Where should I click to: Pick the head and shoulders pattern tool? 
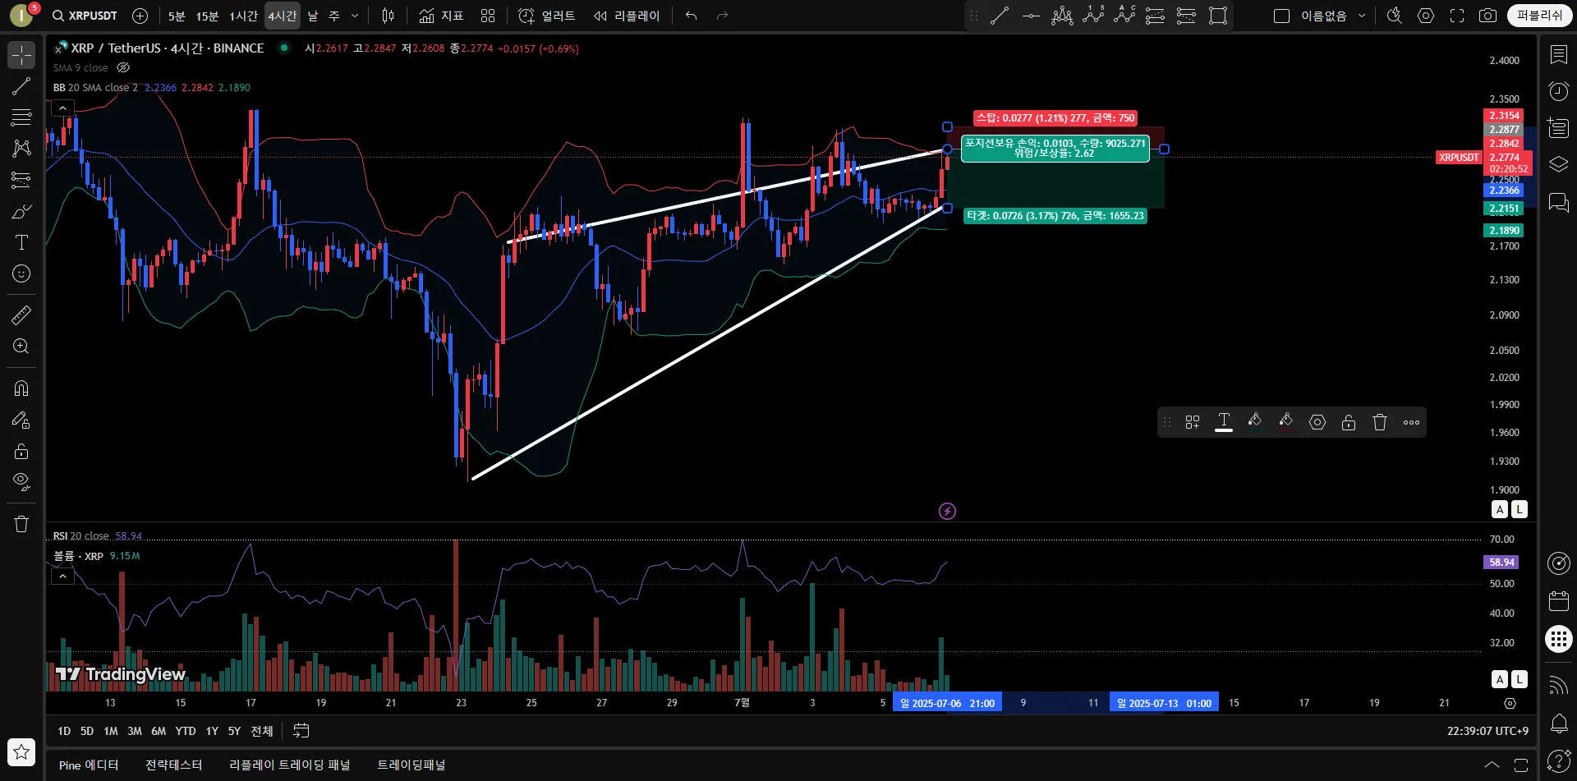pyautogui.click(x=1062, y=16)
